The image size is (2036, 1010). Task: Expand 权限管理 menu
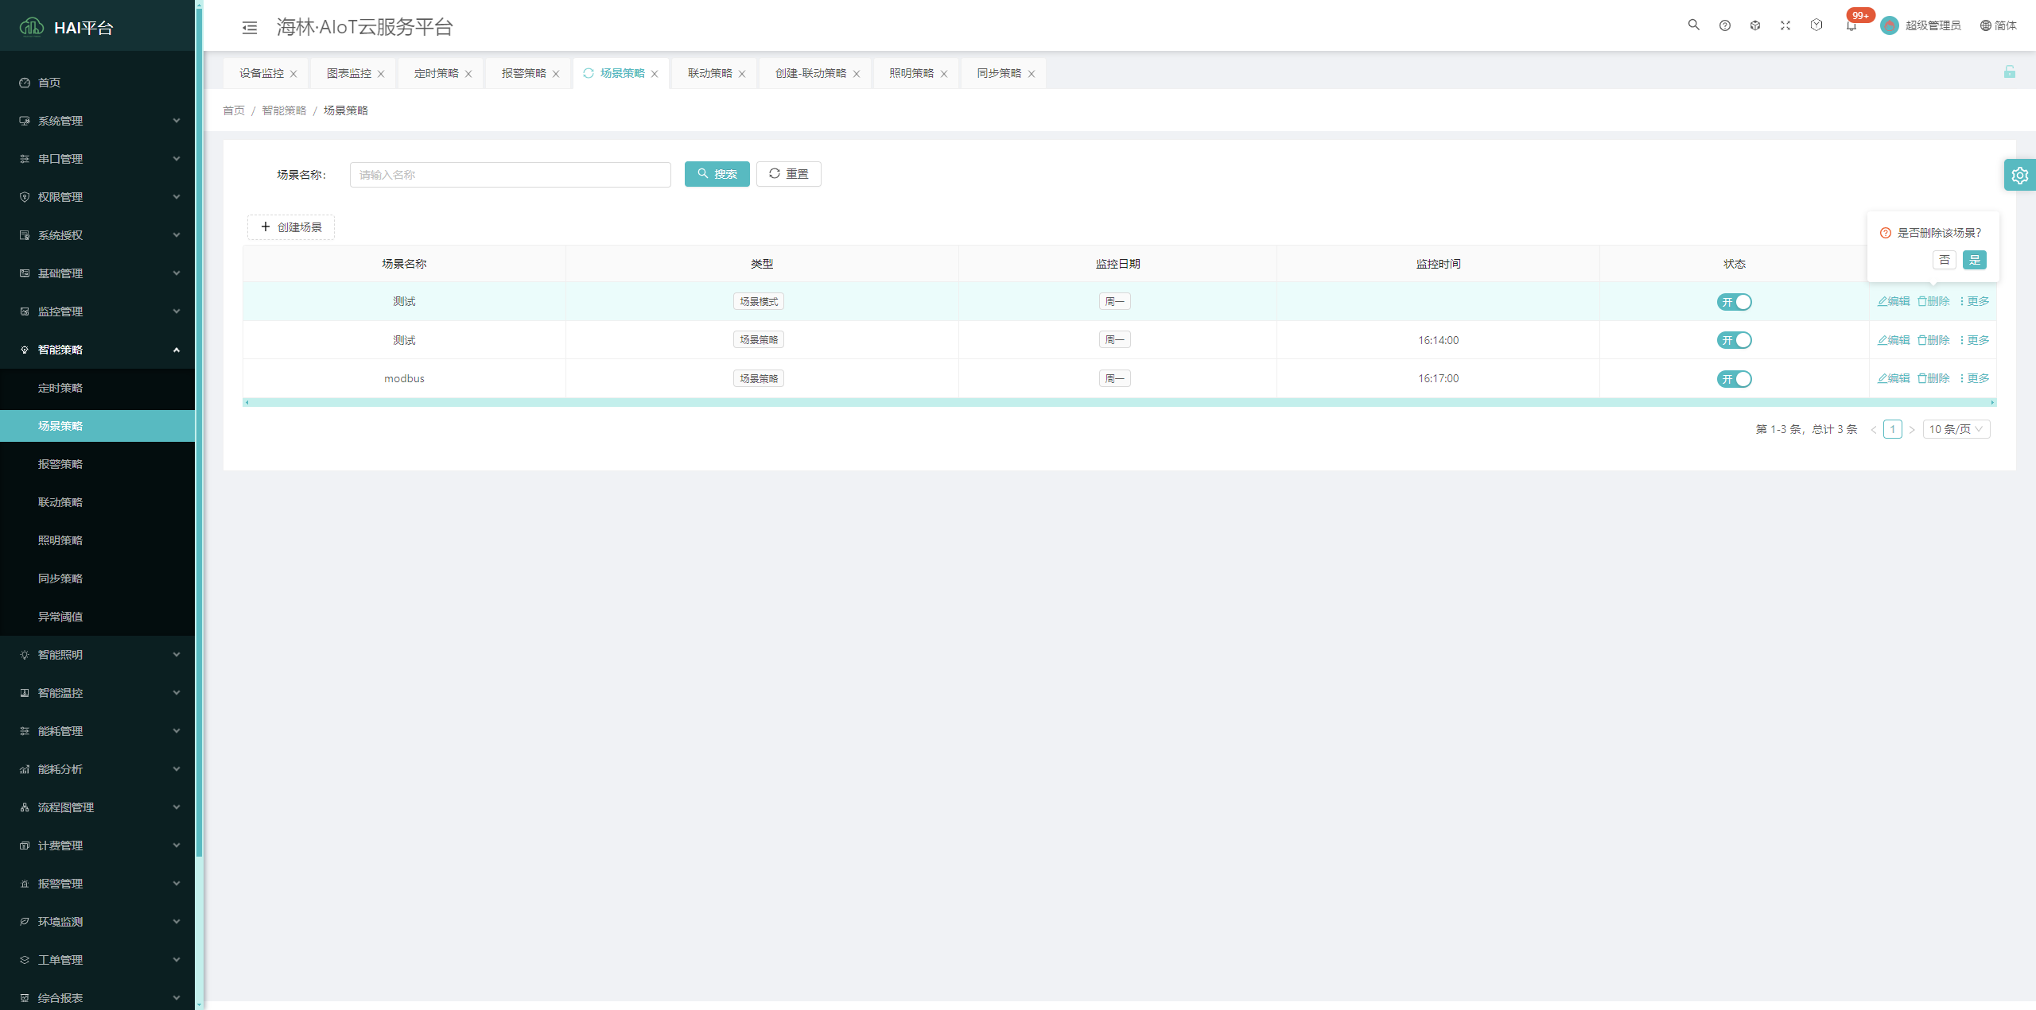pos(97,197)
